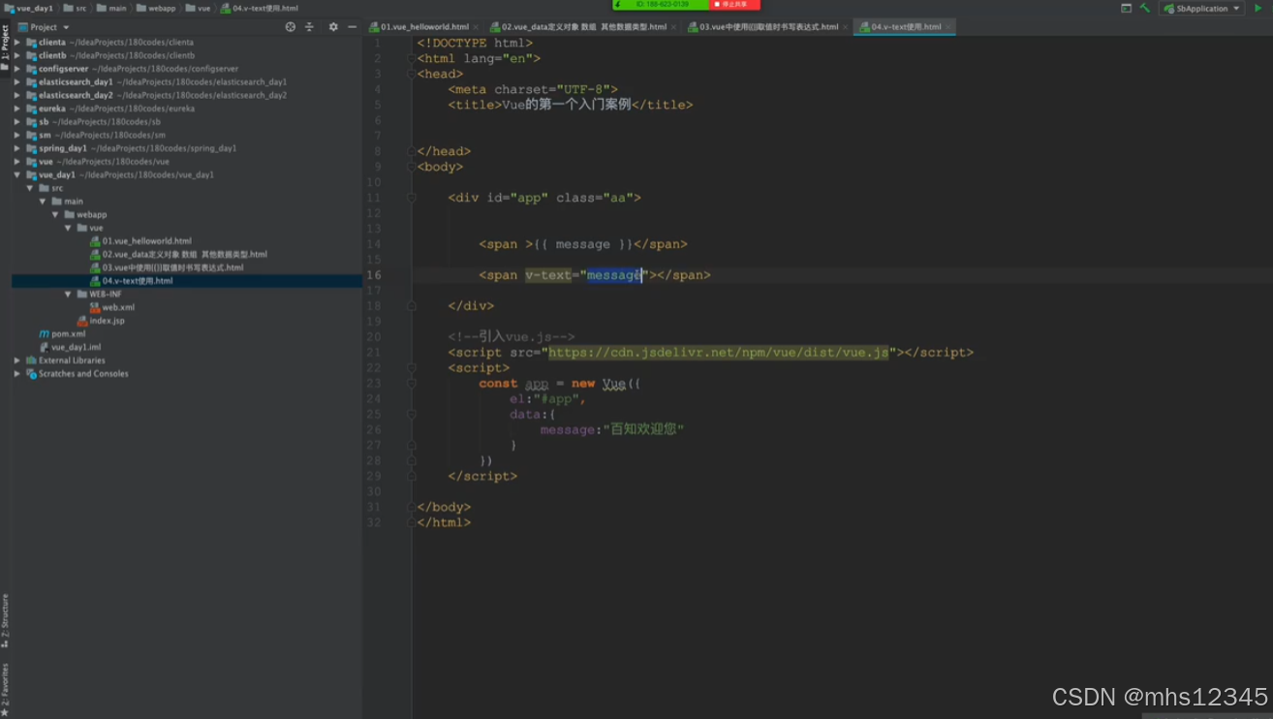Screen dimensions: 1273x719
Task: Hide the Project tool window with minus icon
Action: (x=352, y=27)
